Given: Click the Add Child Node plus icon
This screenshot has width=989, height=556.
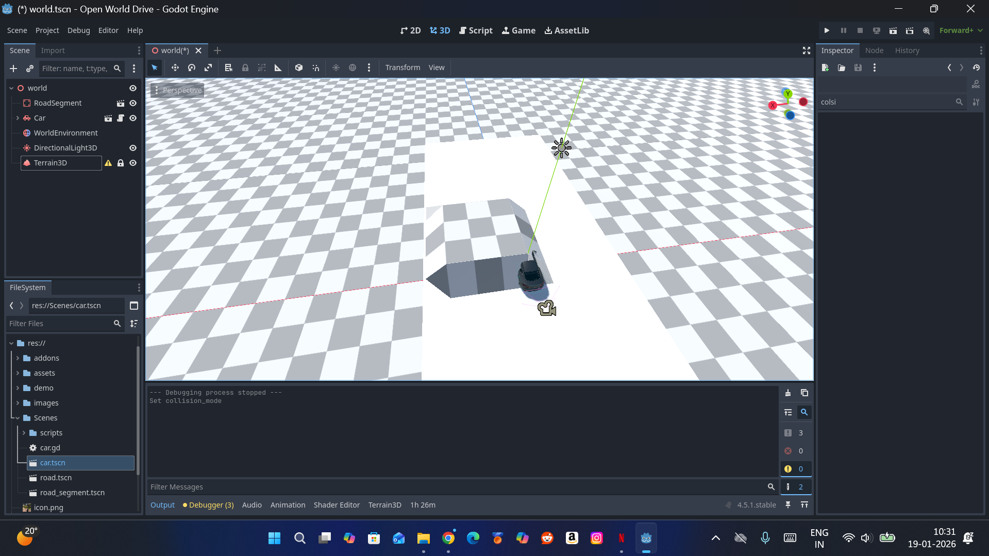Looking at the screenshot, I should [x=13, y=69].
